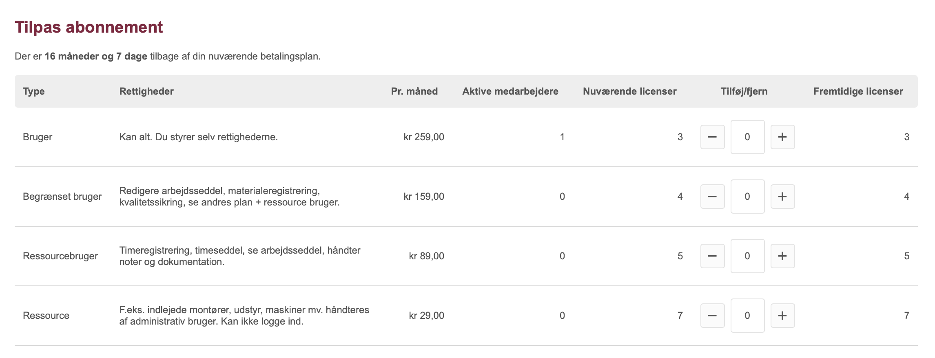
Task: Click the Nuværende licenser column header
Action: [630, 91]
